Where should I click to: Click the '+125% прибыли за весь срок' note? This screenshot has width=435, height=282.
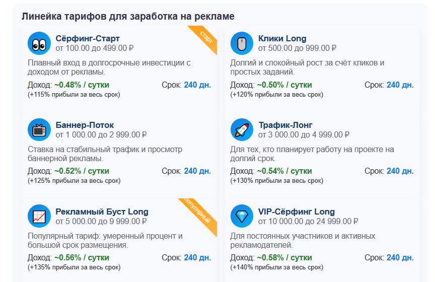[x=75, y=181]
